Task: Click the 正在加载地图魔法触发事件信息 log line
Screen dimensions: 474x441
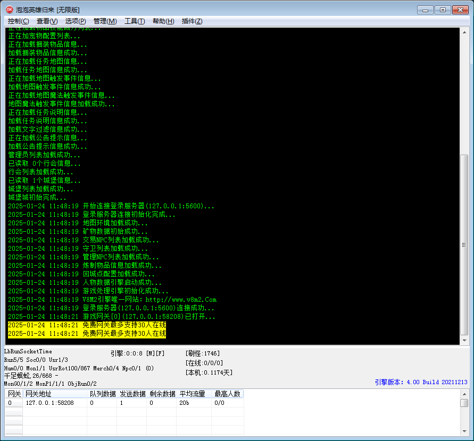Action: click(x=61, y=96)
